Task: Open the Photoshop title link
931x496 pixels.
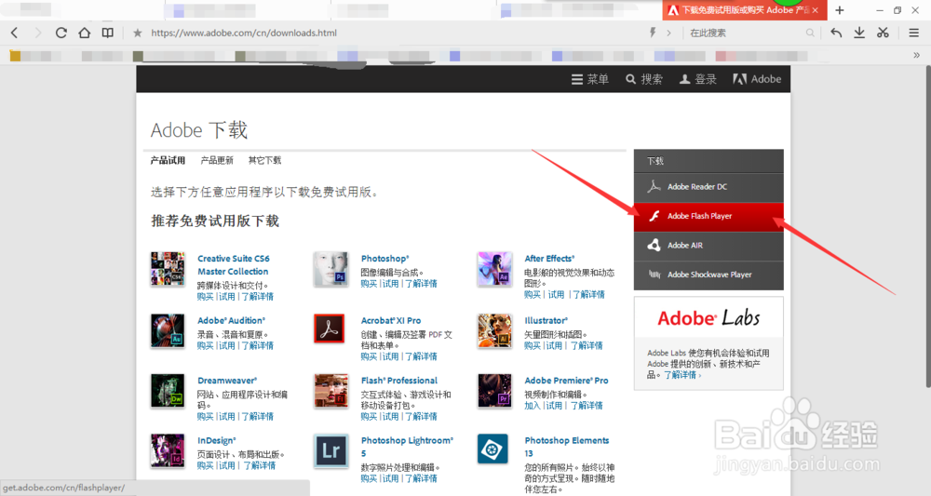Action: [385, 259]
